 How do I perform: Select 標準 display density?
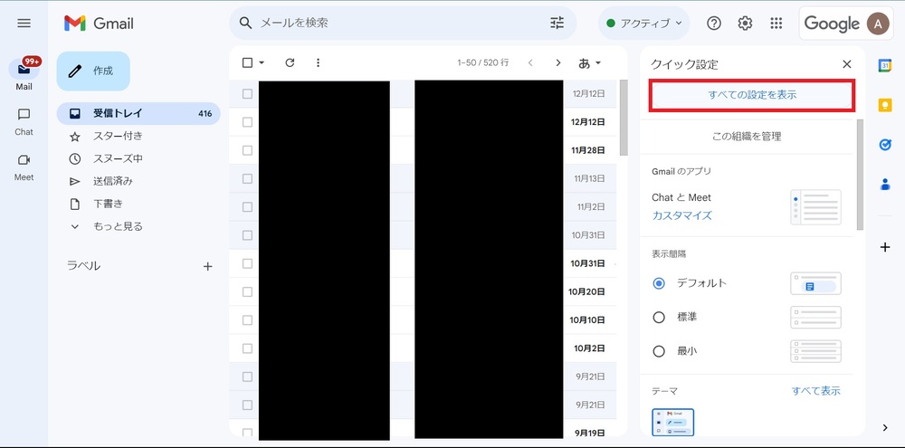click(x=659, y=317)
